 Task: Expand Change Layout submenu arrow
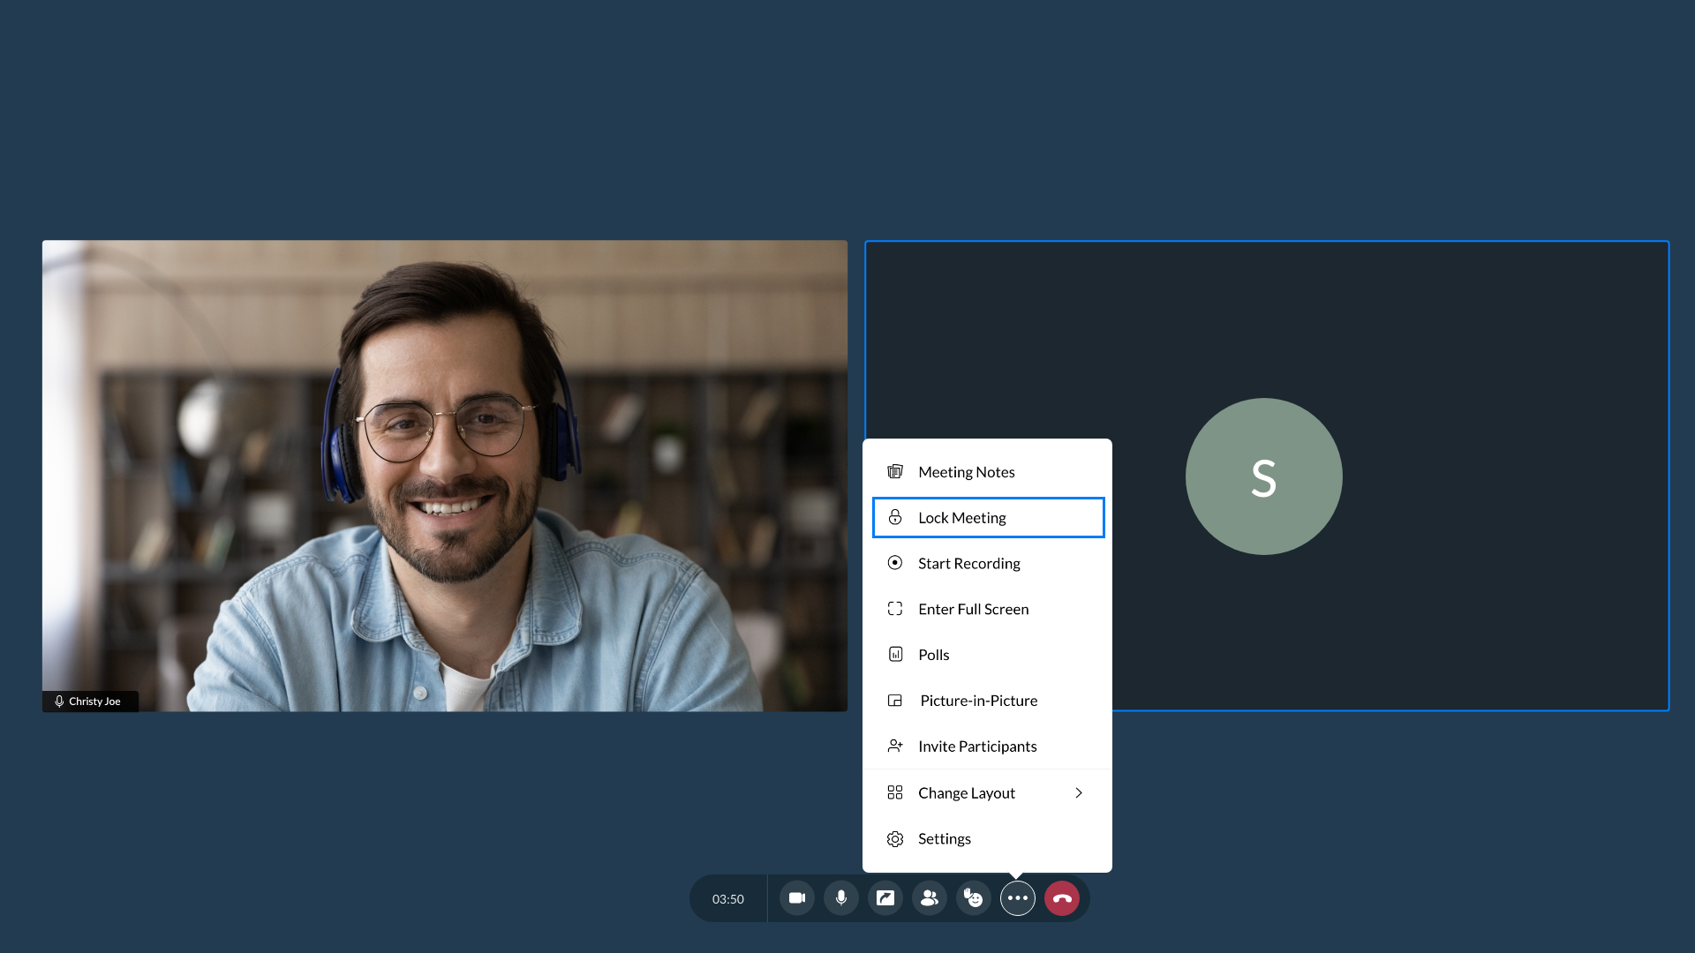(x=1079, y=792)
